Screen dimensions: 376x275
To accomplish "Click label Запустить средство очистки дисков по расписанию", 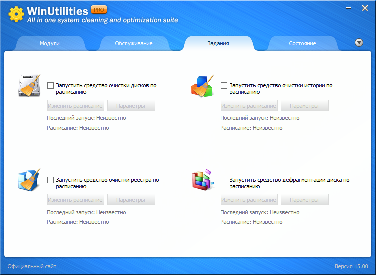I will (106, 88).
